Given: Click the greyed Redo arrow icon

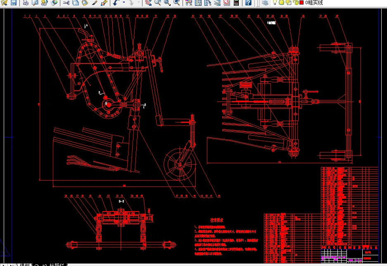Looking at the screenshot, I should (x=131, y=2).
